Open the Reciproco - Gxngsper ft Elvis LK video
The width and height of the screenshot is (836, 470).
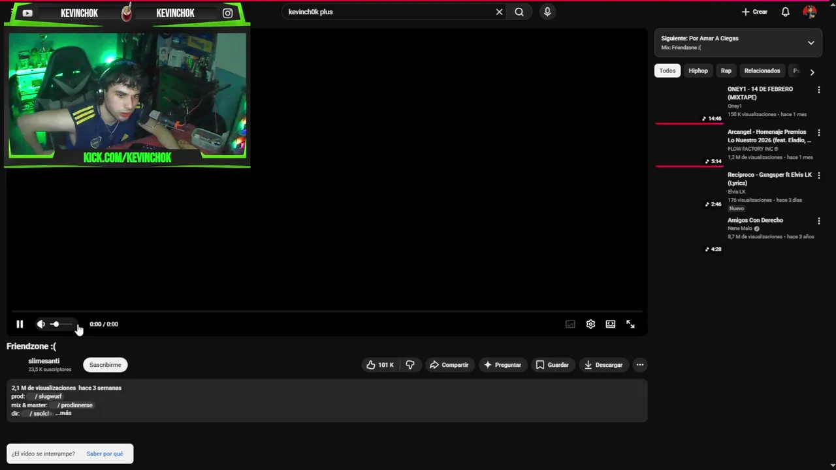coord(769,179)
